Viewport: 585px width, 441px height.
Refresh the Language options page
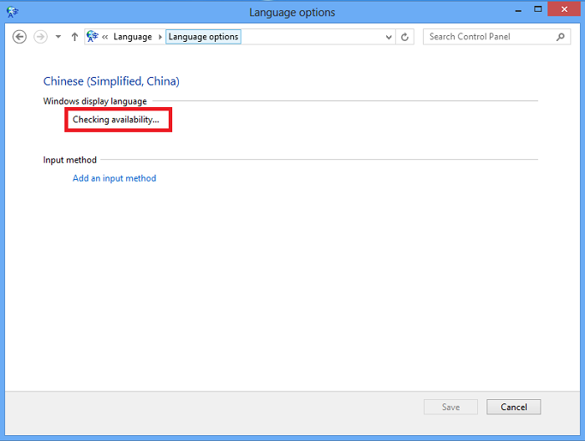(404, 37)
